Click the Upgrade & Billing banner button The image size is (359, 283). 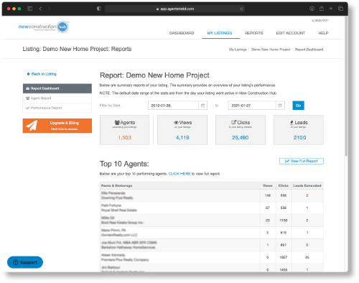pyautogui.click(x=57, y=126)
